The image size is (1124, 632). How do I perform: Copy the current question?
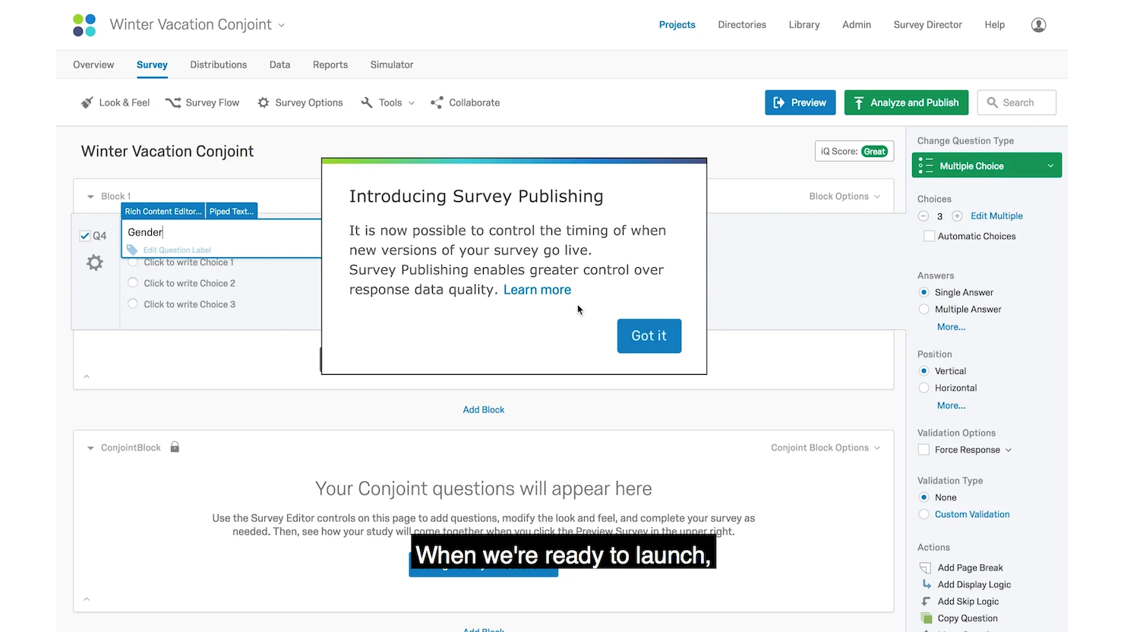click(x=966, y=618)
